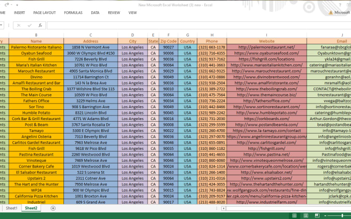Select address cell 1858 N Vermont Ave
The image size is (351, 219).
(91, 47)
